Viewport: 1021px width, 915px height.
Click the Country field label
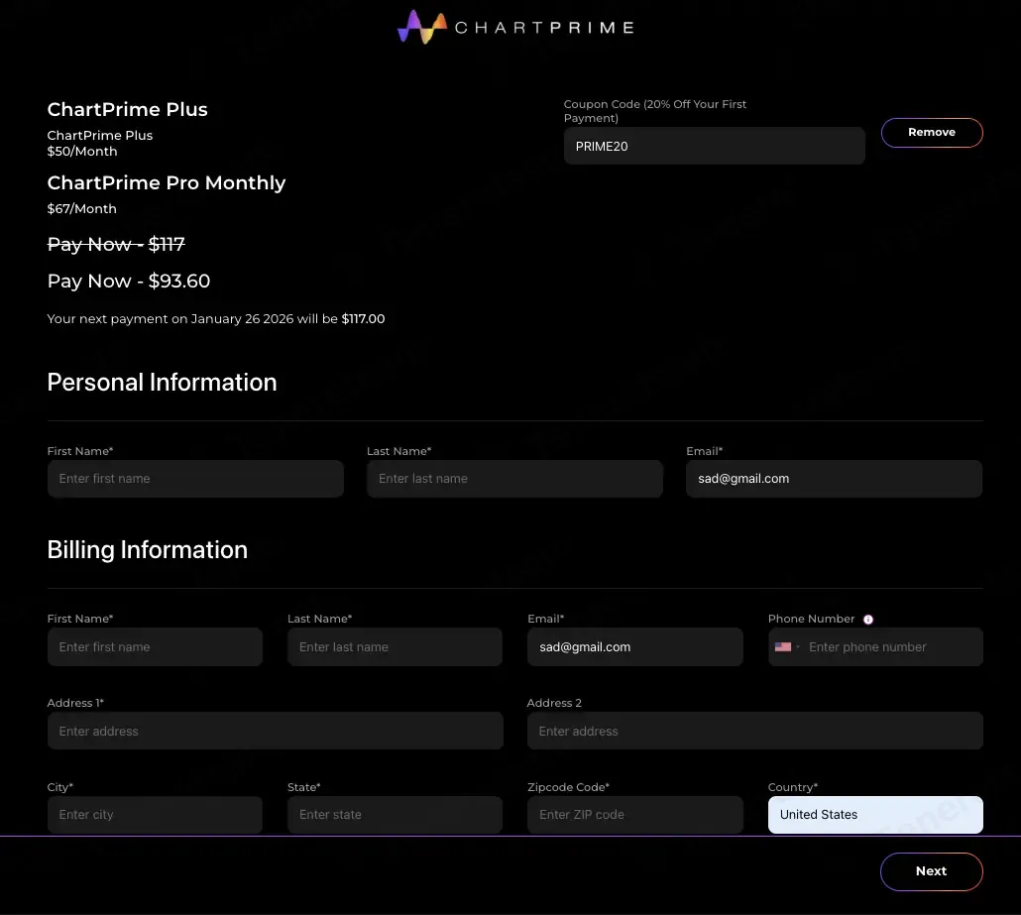point(793,787)
